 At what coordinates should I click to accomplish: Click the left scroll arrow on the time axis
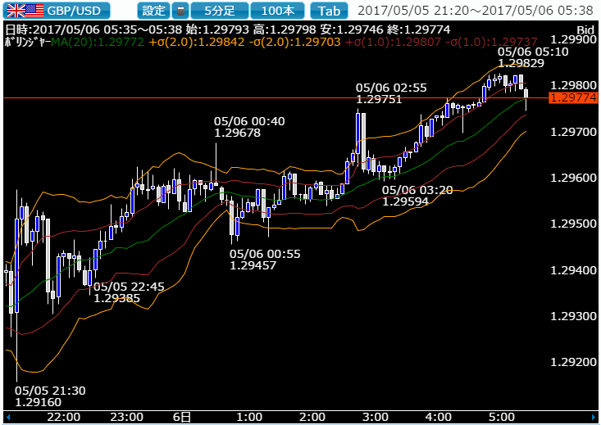pos(8,417)
